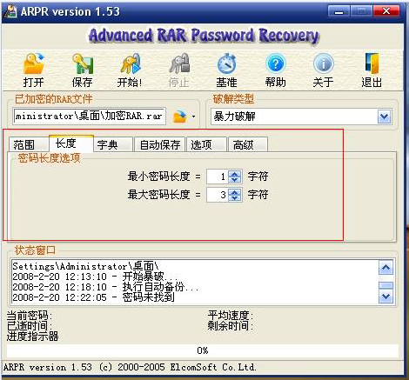Decrease 最小密码长度 with down arrow
This screenshot has width=409, height=380.
[235, 179]
